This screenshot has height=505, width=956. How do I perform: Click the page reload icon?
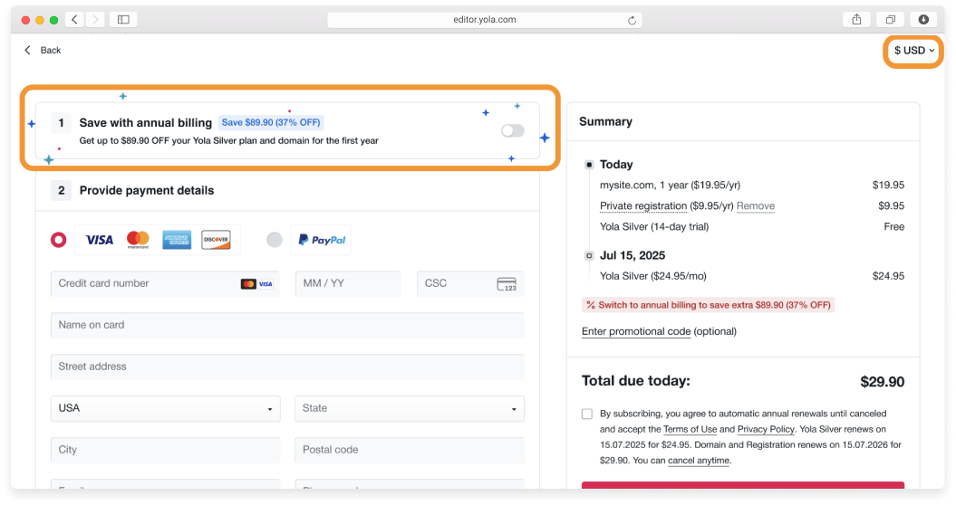click(x=632, y=20)
